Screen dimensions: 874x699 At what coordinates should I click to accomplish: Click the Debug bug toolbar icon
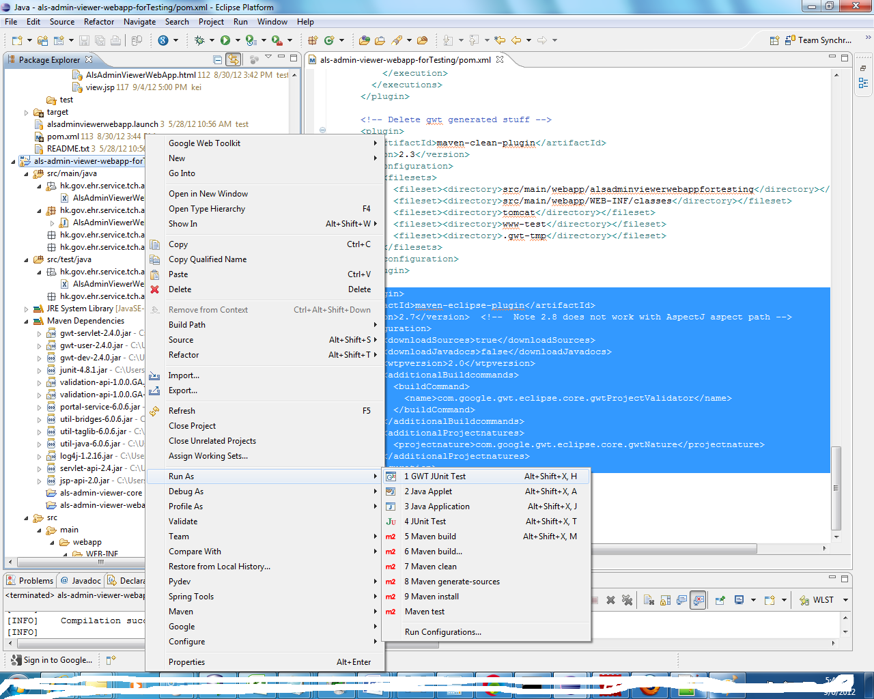199,40
